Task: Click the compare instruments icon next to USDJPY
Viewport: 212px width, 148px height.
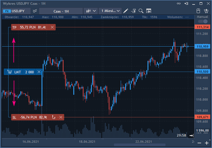Action: [35, 11]
